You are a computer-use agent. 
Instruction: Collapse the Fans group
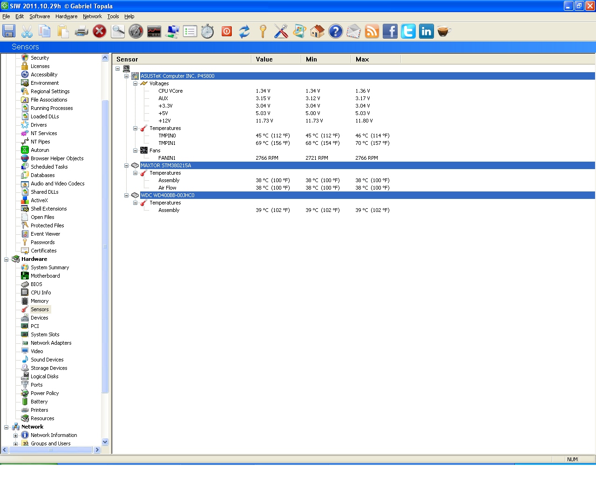pyautogui.click(x=135, y=150)
